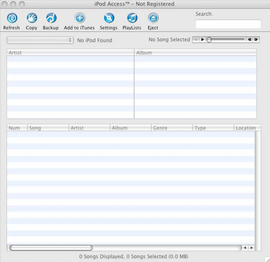The image size is (270, 262).
Task: Click the "No iPod Found" status text
Action: (x=94, y=40)
